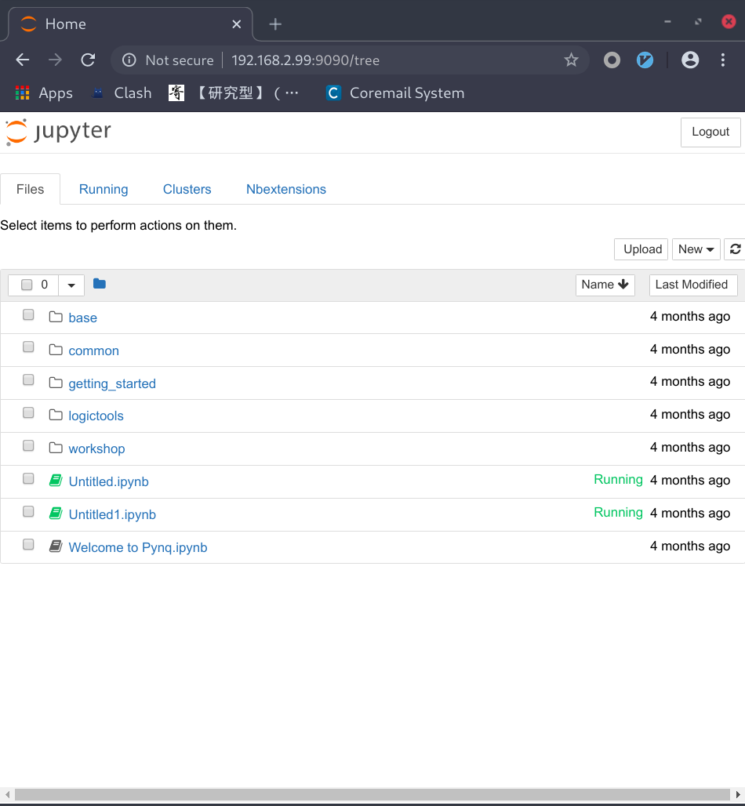Click the blue root folder icon
The image size is (745, 806).
pos(100,284)
